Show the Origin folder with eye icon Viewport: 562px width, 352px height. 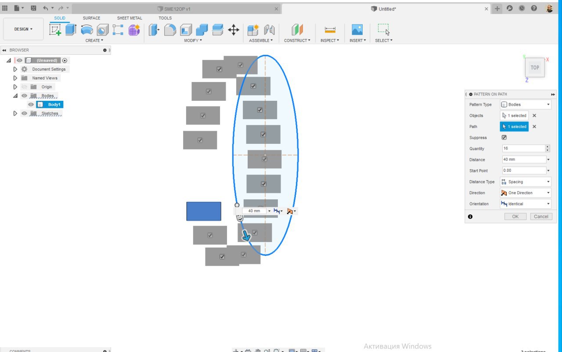pos(24,87)
